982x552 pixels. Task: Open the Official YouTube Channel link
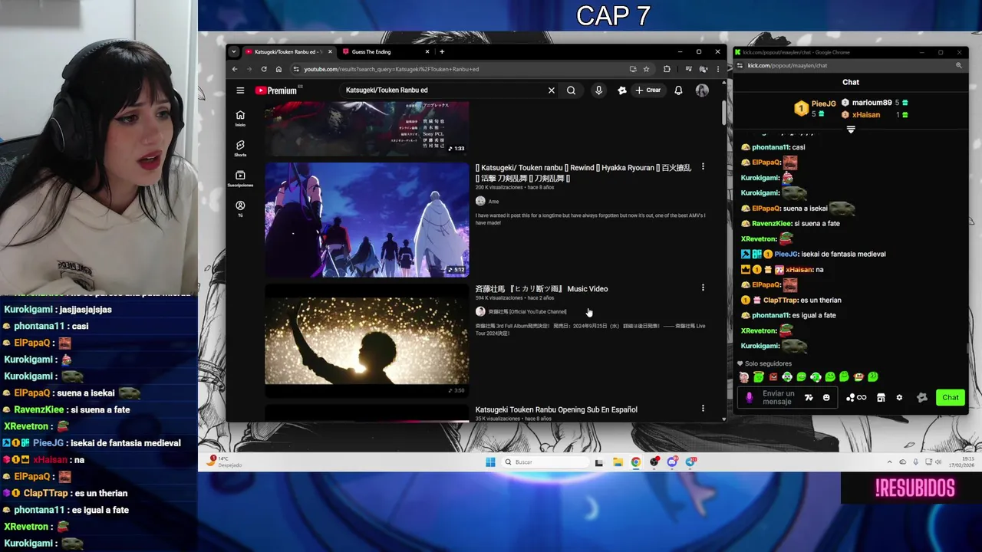click(x=527, y=312)
